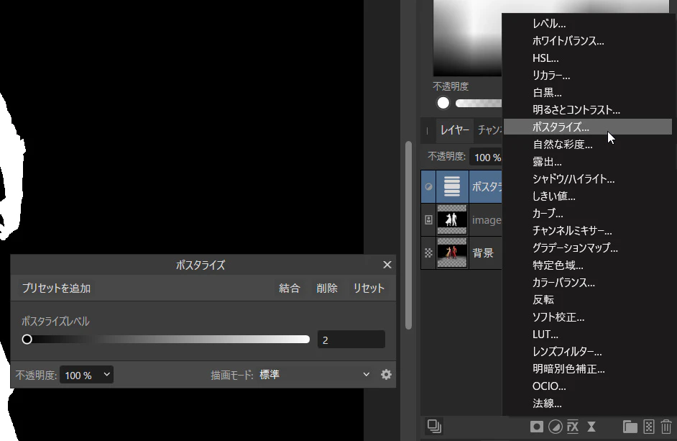Viewport: 677px width, 441px height.
Task: Choose 自然な彩度... menu item
Action: point(588,145)
